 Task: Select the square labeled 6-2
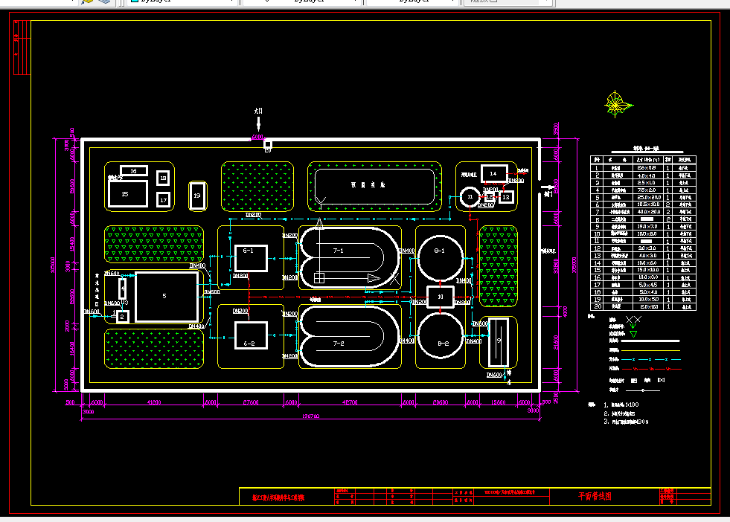pos(251,335)
